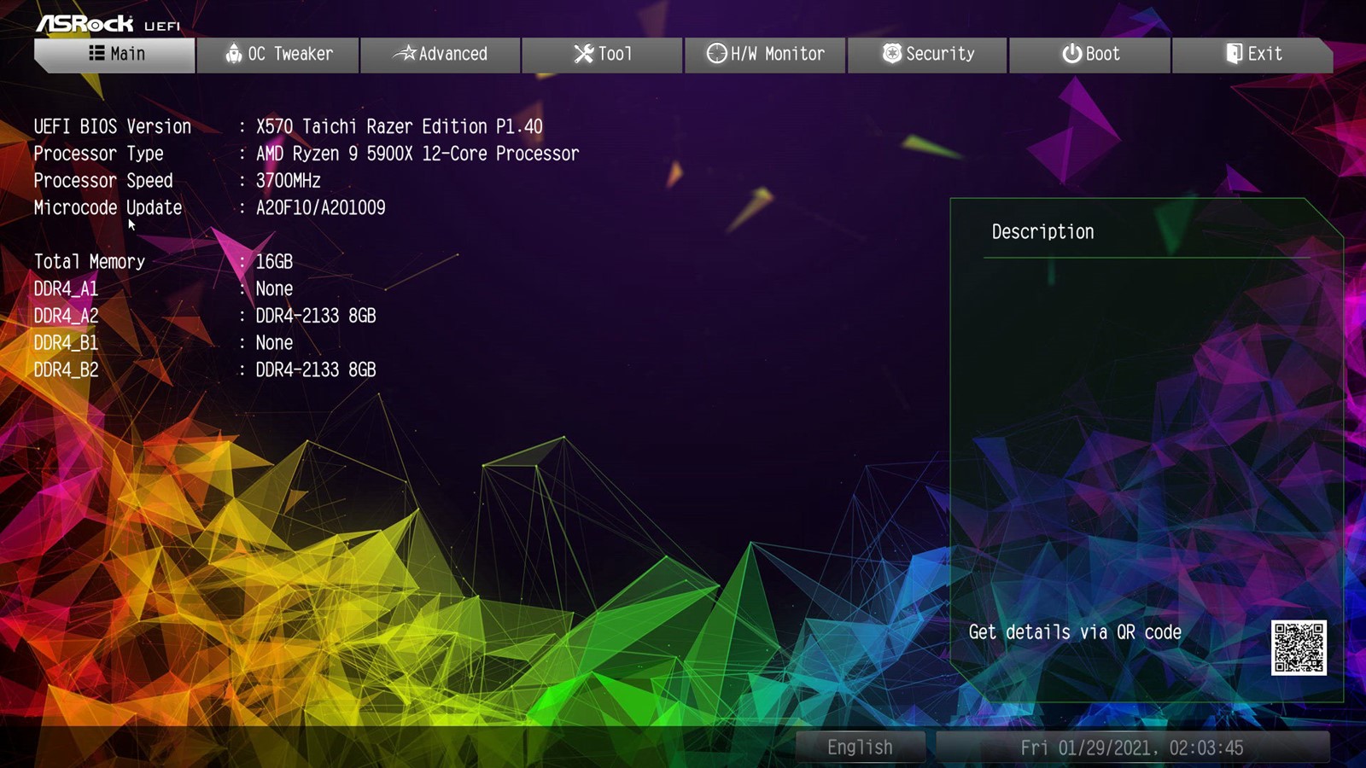The height and width of the screenshot is (768, 1366).
Task: Change language via English button
Action: pos(861,747)
